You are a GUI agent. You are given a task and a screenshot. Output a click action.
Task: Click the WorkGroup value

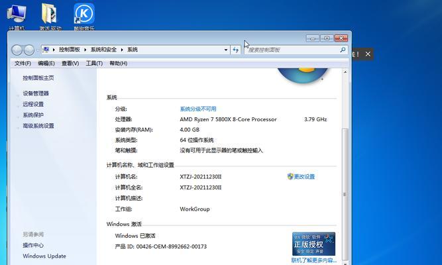coord(195,209)
